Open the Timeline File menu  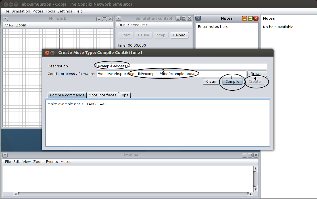8,162
